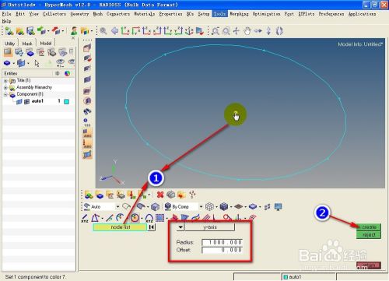Collapse the Component (1) tree node
389x281 pixels.
click(5, 94)
